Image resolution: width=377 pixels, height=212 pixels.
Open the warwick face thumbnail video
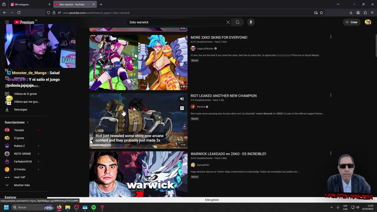point(138,174)
